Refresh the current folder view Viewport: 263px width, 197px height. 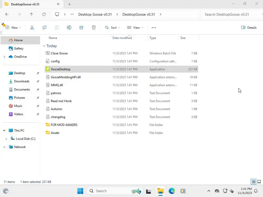pyautogui.click(x=44, y=14)
